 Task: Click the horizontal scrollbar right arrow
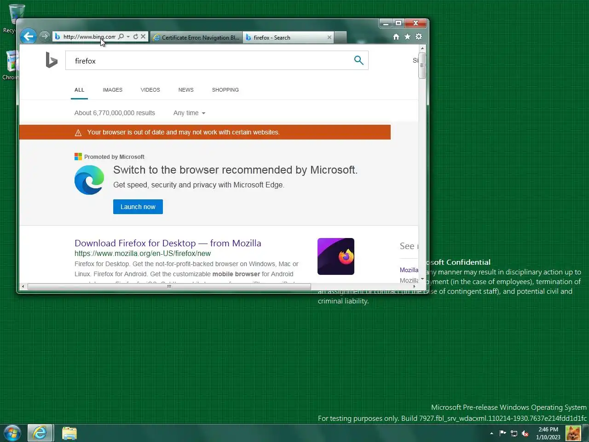(414, 286)
